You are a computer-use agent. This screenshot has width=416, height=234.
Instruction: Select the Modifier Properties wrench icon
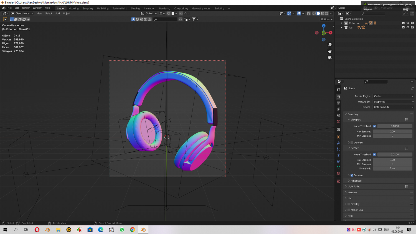click(x=338, y=143)
